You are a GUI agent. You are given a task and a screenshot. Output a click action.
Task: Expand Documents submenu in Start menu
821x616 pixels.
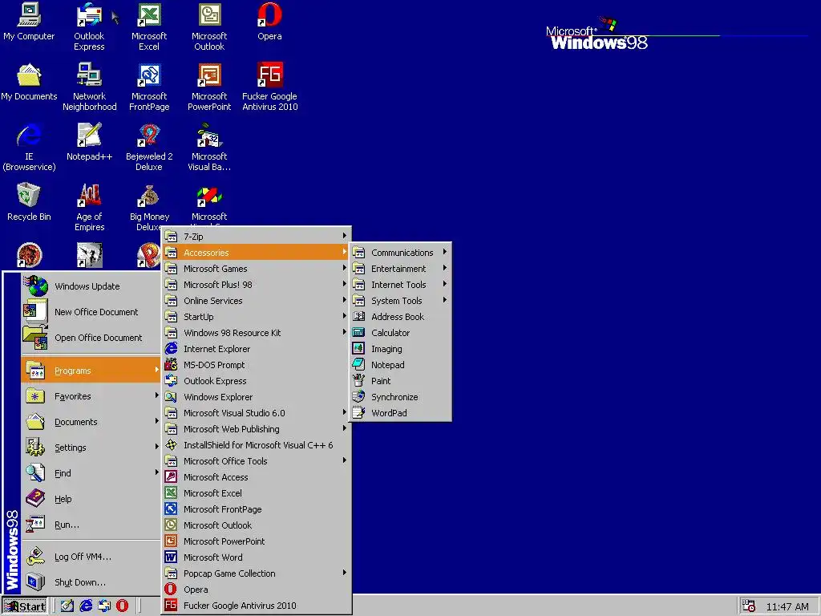[91, 422]
